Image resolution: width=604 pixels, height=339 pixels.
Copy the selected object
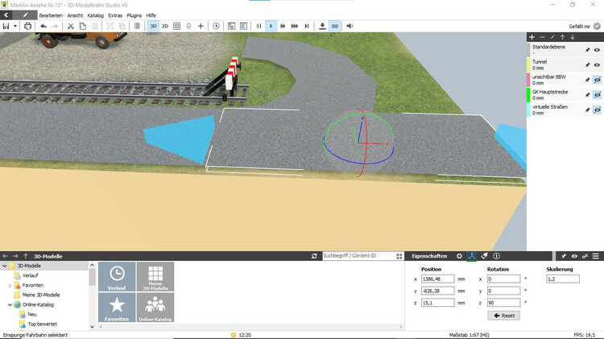(x=82, y=27)
